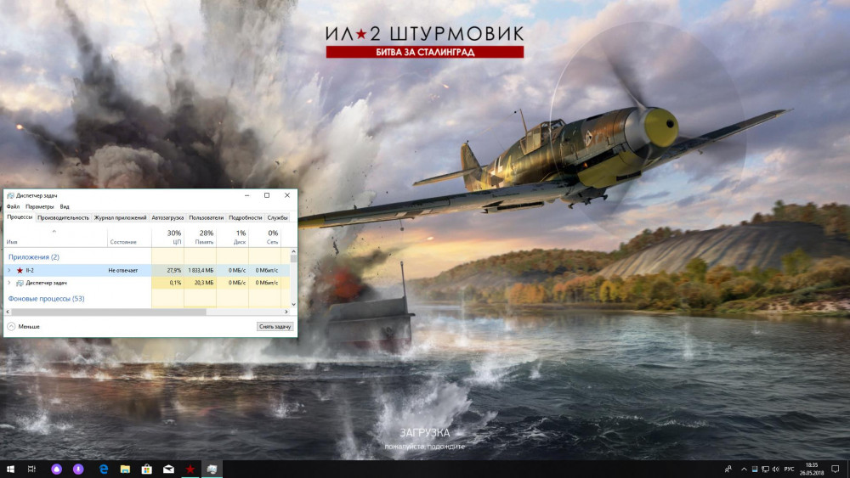Click the Приложения (2) group heading
850x478 pixels.
tap(34, 257)
